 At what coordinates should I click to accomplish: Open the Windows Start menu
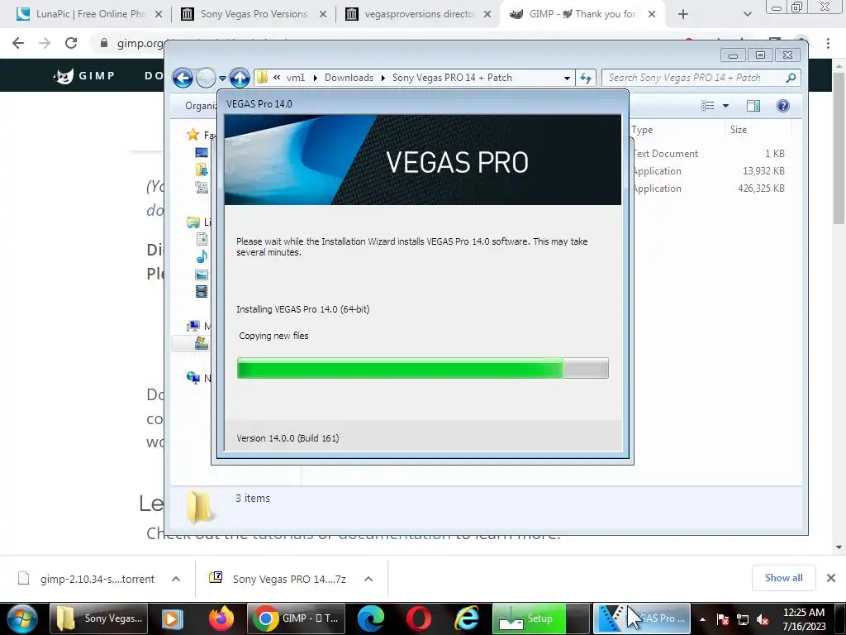22,618
